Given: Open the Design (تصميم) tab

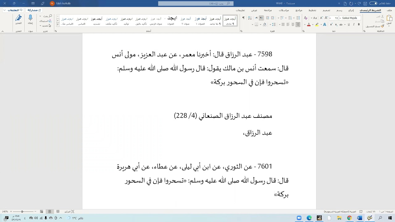Looking at the screenshot, I should point(326,10).
